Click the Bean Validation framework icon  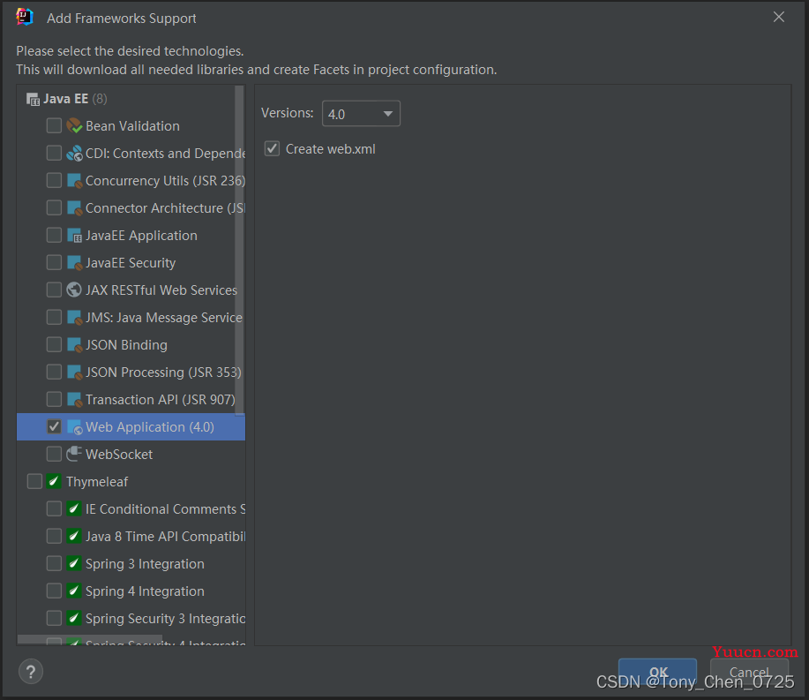pyautogui.click(x=74, y=125)
